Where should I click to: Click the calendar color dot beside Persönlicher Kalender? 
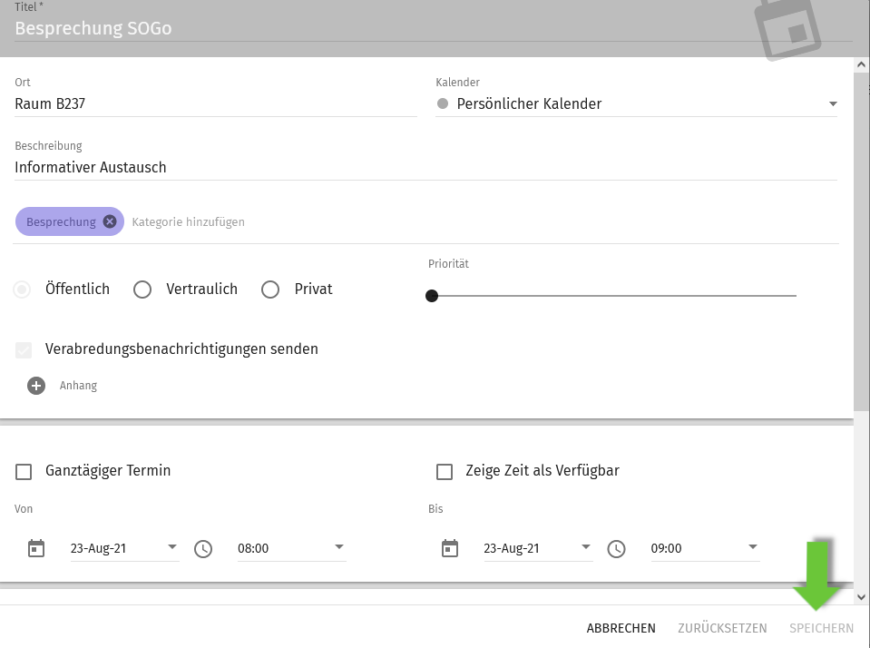[x=442, y=103]
